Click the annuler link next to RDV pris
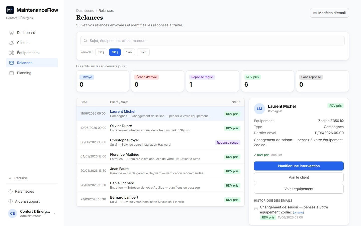 pyautogui.click(x=277, y=155)
